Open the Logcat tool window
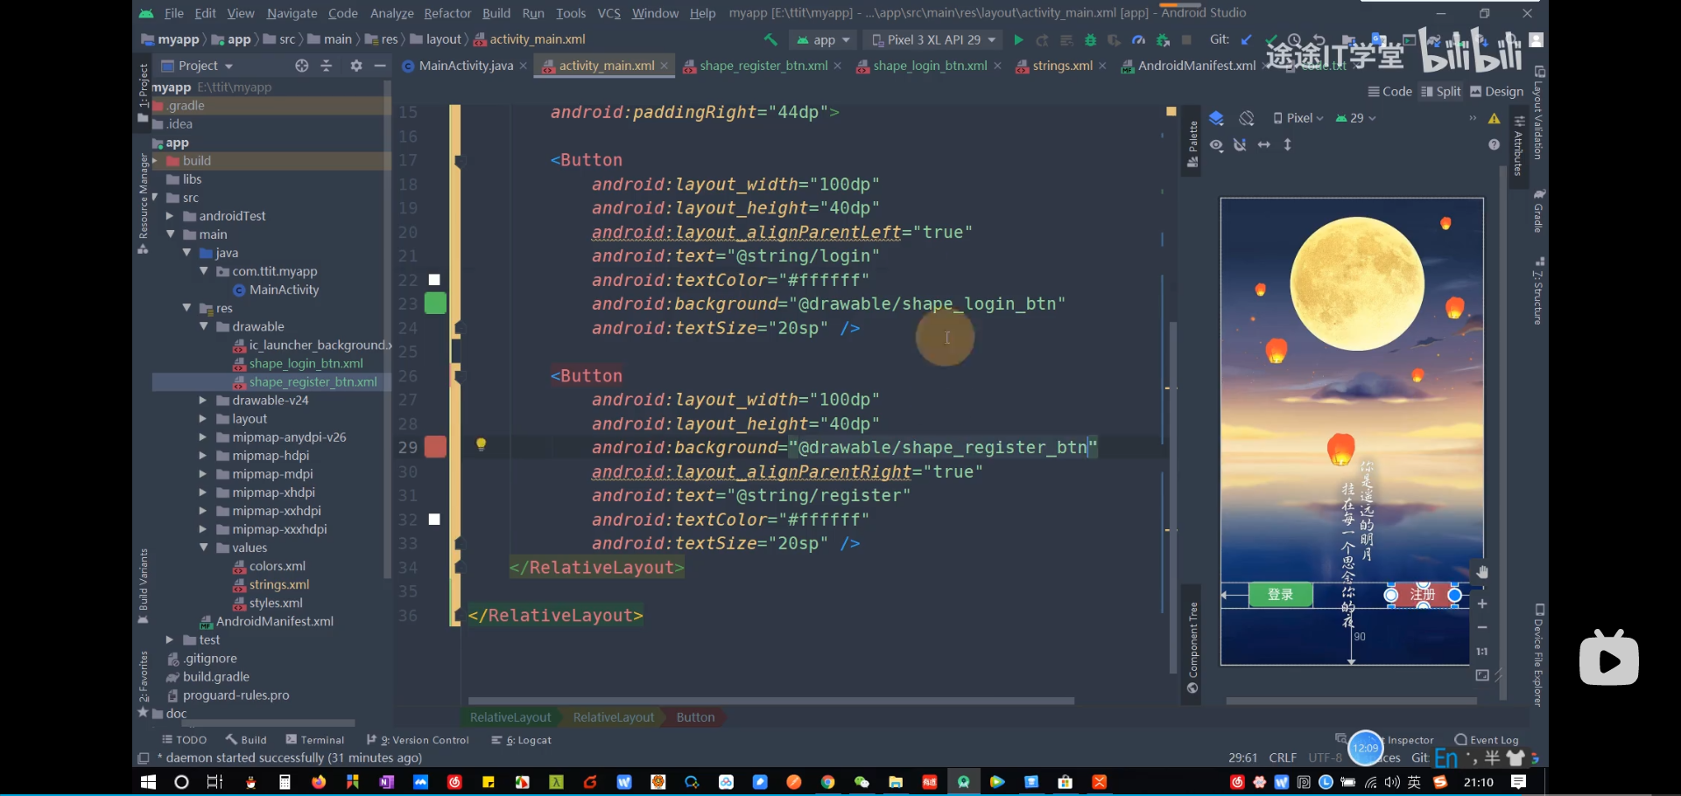This screenshot has height=796, width=1681. pos(522,740)
